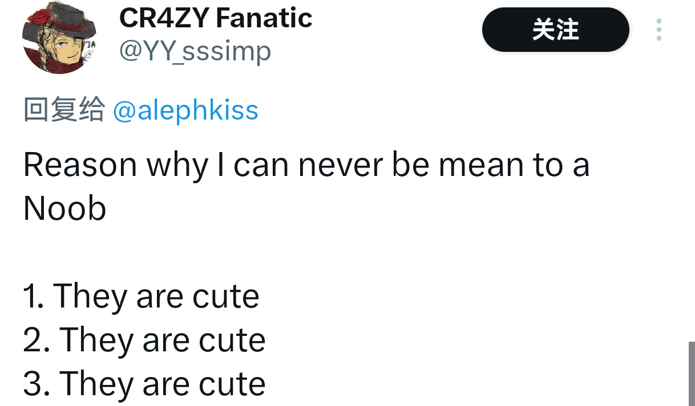Click the tweet line starting with "Reason why"
This screenshot has width=695, height=406.
coord(306,165)
